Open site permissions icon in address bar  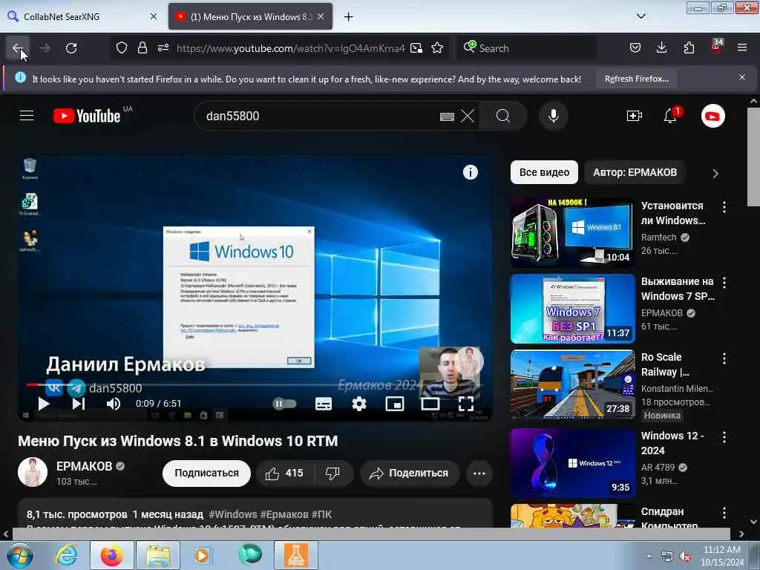click(163, 47)
